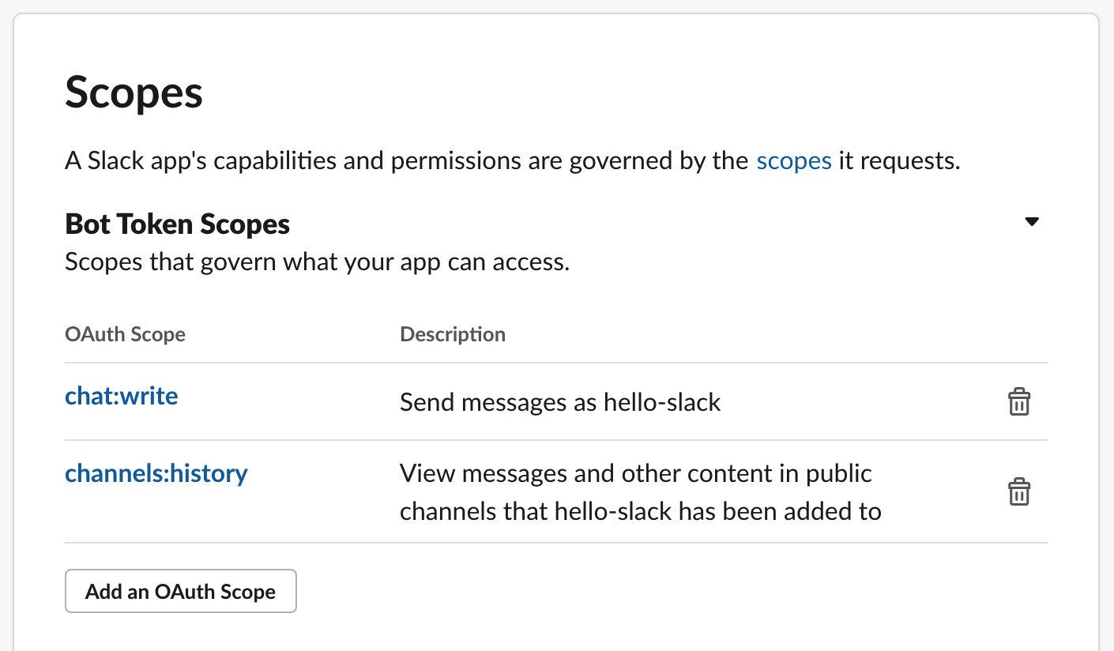Screen dimensions: 1114x651
Task: Click the Add an OAuth Scope button
Action: (181, 591)
